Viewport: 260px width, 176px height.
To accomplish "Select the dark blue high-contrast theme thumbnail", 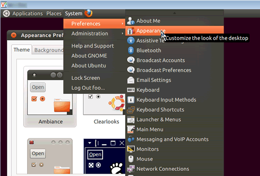I will (x=104, y=156).
